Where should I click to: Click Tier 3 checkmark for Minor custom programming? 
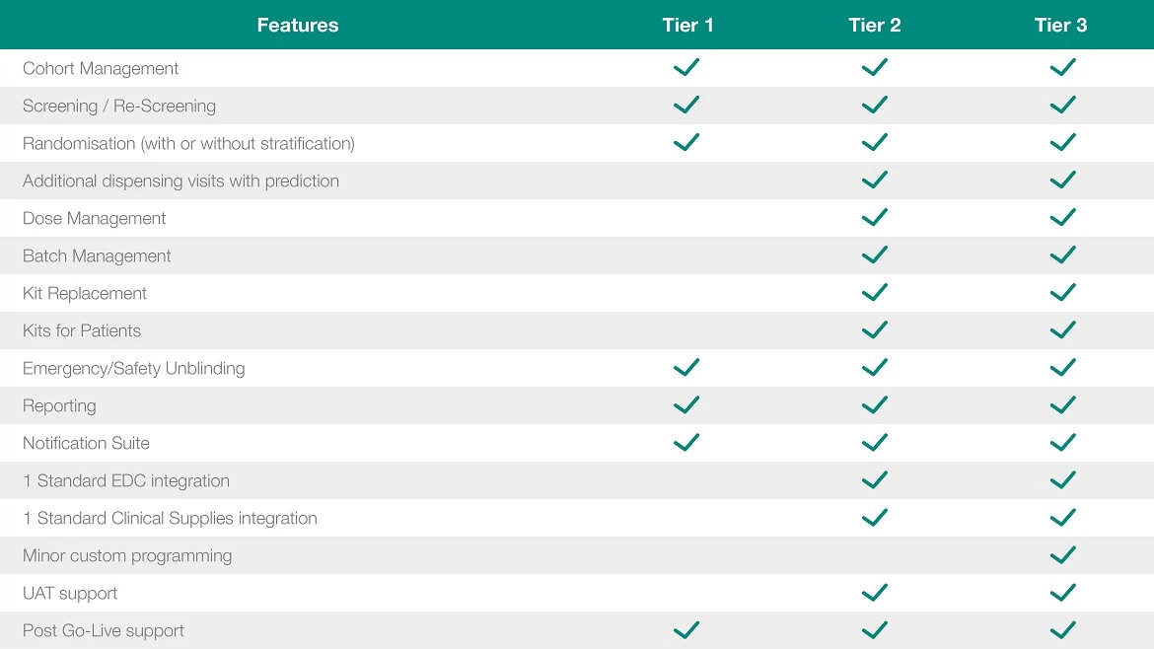click(1062, 555)
